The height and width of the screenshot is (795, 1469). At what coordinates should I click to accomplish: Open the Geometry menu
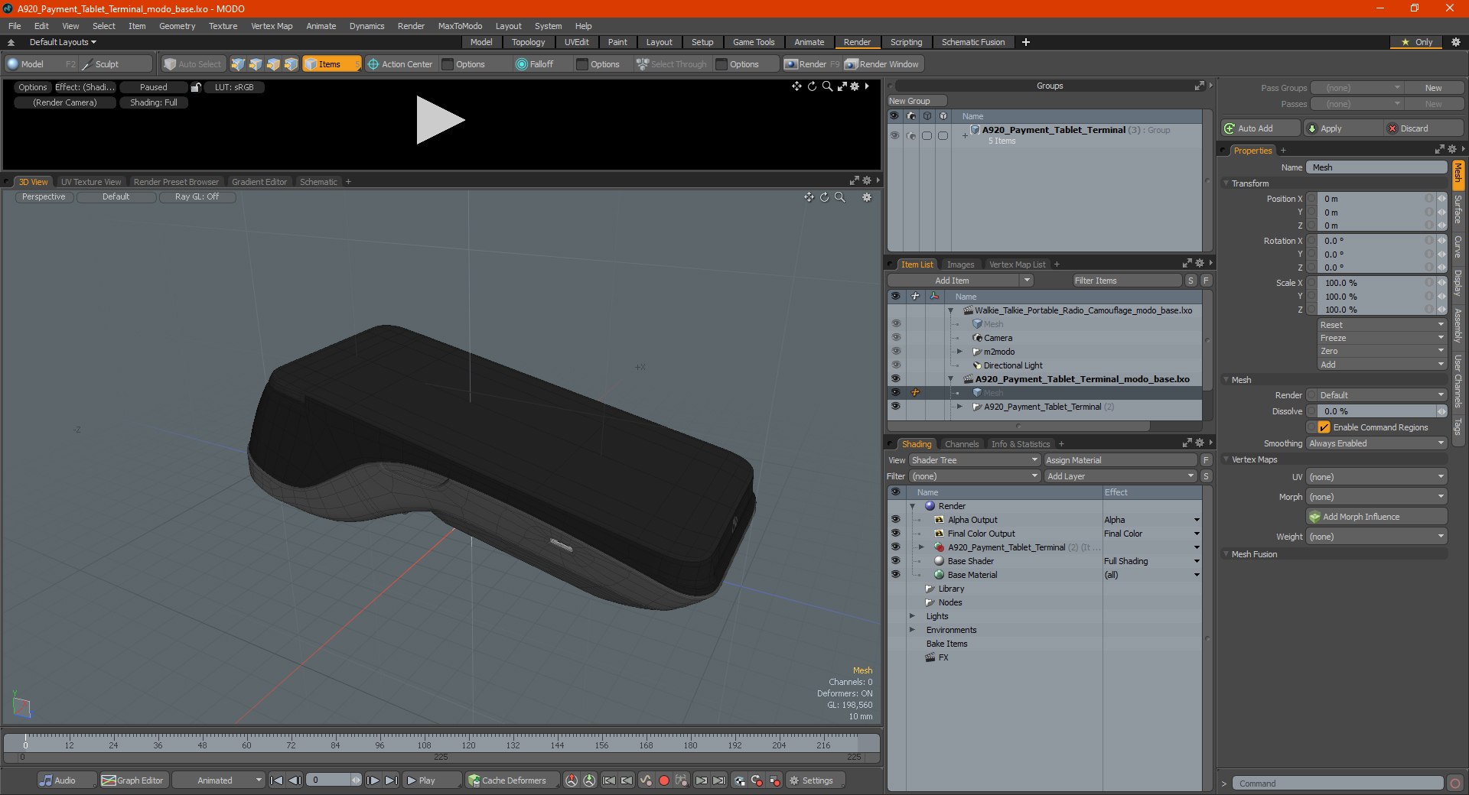[177, 26]
